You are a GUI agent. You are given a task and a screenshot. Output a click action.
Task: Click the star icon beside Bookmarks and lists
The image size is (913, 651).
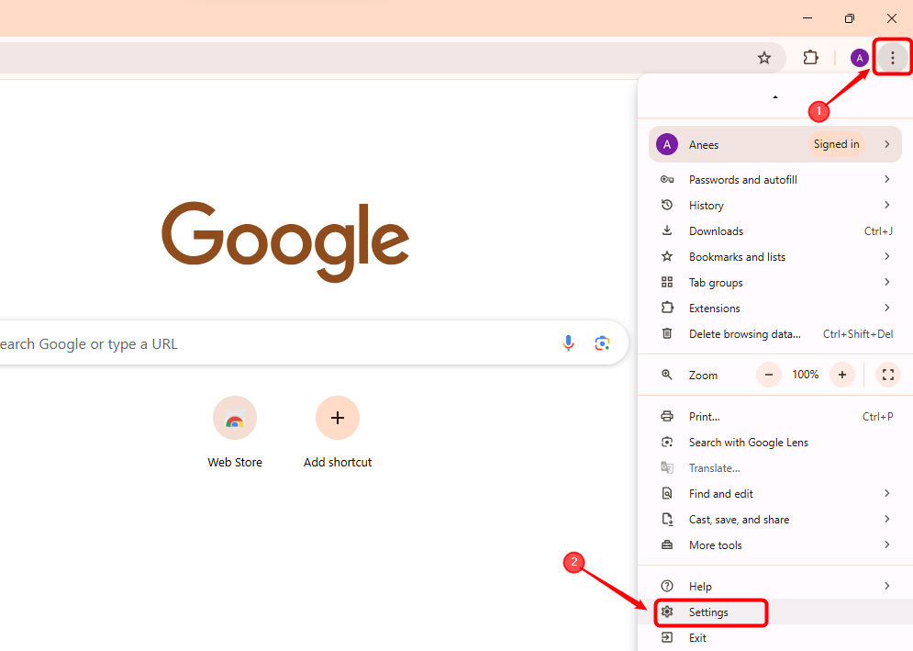pos(667,256)
